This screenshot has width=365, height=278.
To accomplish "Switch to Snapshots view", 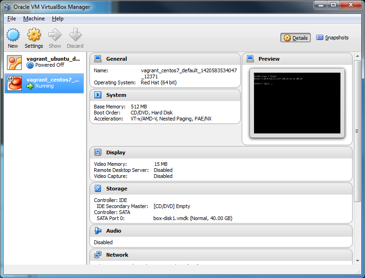I will [x=332, y=38].
